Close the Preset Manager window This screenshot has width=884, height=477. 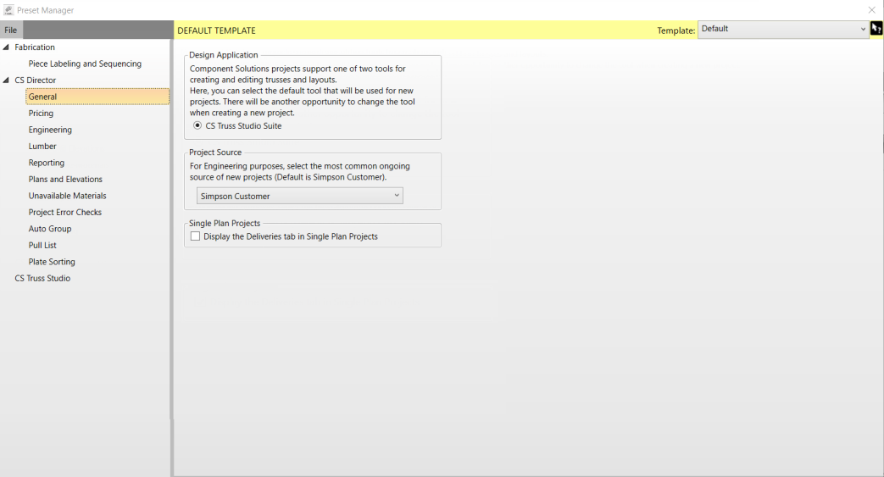871,10
